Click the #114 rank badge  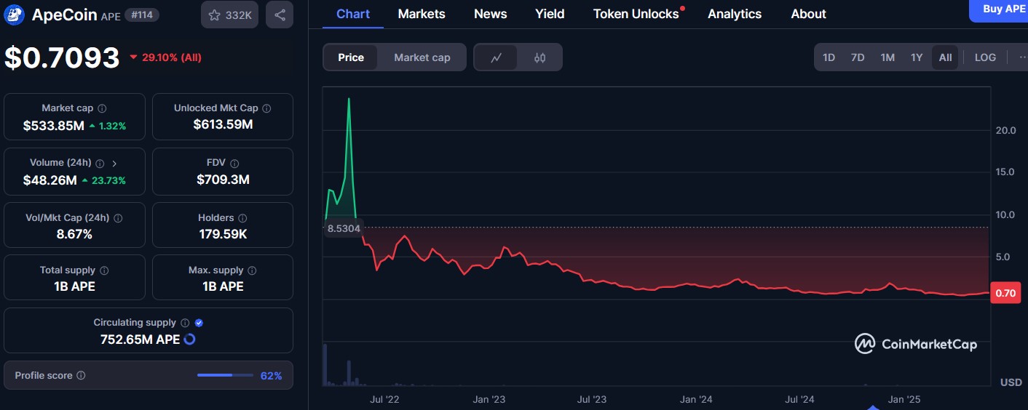pos(141,15)
